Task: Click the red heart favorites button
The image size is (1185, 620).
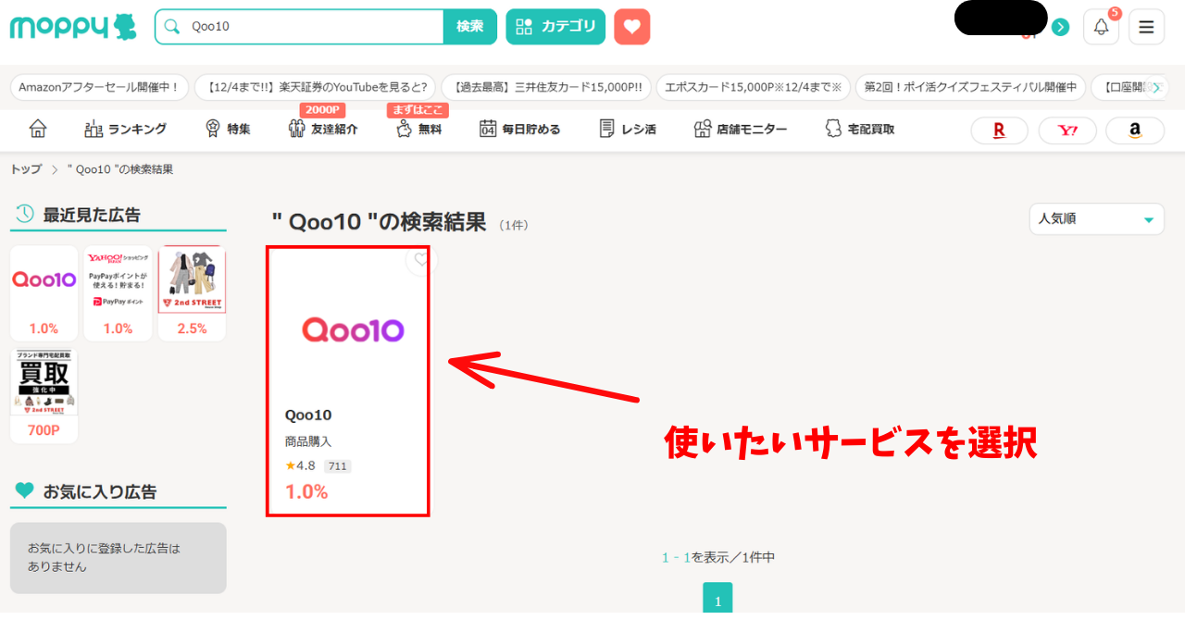Action: (x=631, y=27)
